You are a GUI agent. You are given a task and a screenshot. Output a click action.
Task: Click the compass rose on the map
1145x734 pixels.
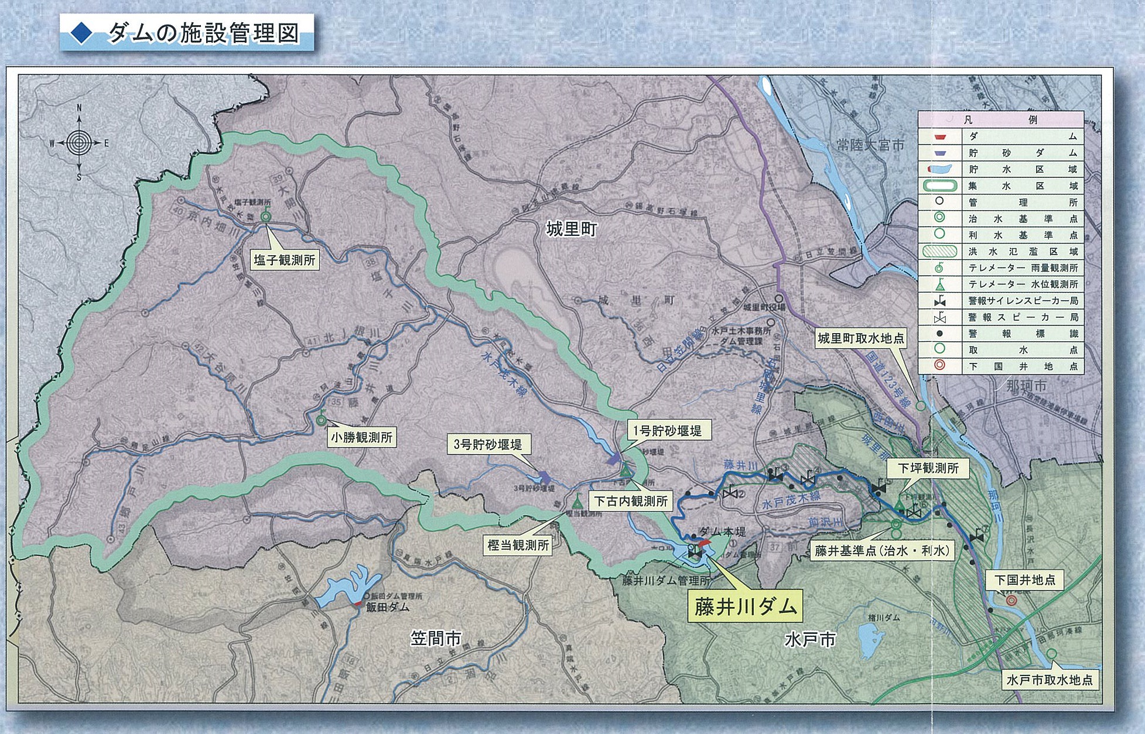[x=80, y=142]
